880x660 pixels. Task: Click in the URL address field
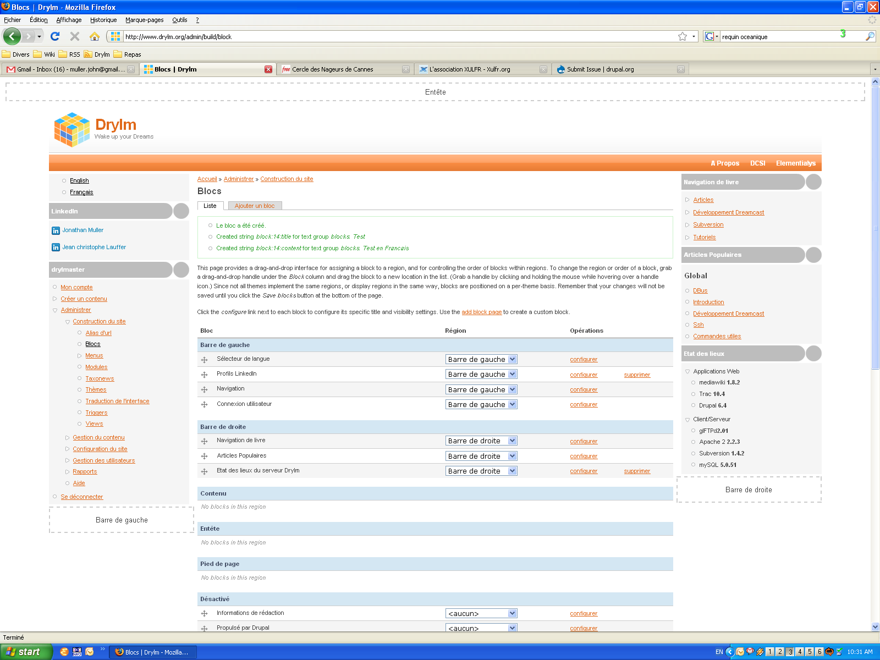(x=399, y=37)
